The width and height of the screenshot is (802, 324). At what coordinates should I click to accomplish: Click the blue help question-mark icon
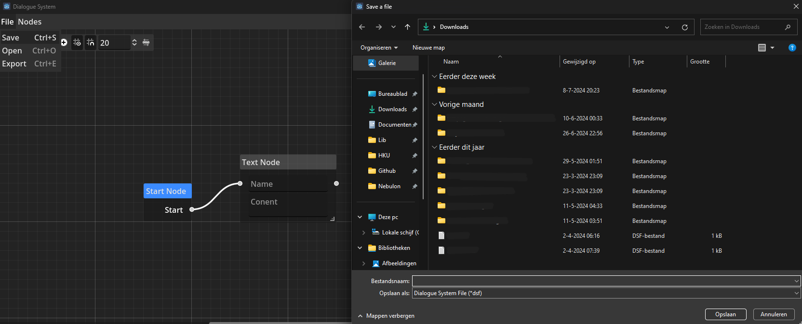click(x=792, y=48)
